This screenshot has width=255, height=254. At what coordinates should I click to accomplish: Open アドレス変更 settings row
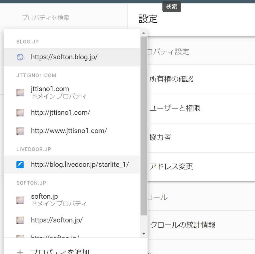(x=201, y=167)
